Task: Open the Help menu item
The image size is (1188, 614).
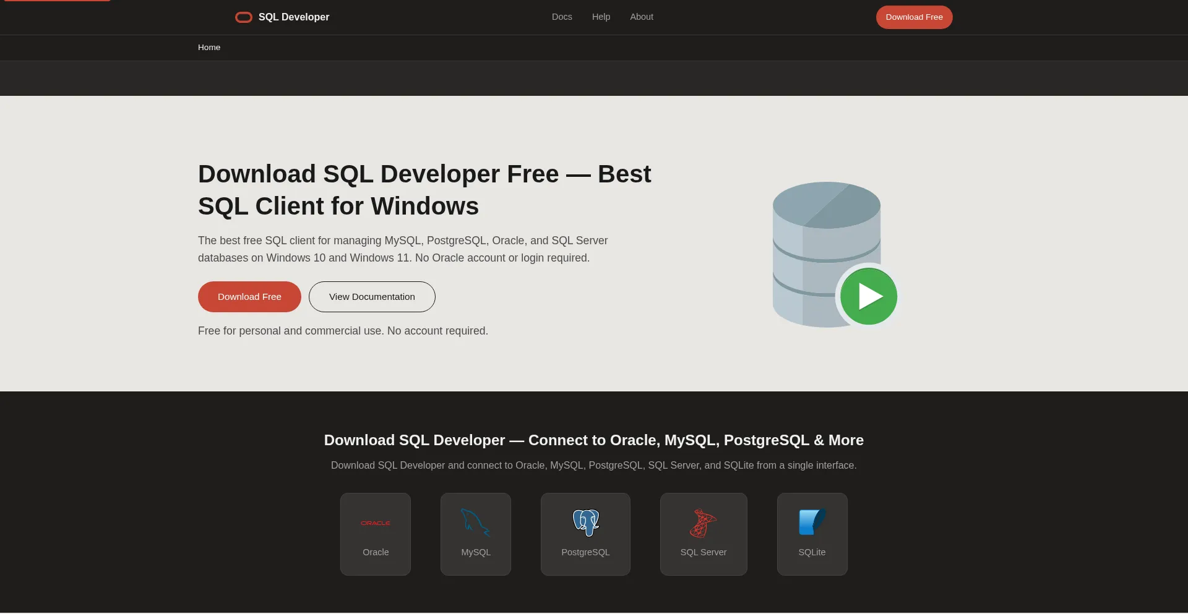Action: (601, 17)
